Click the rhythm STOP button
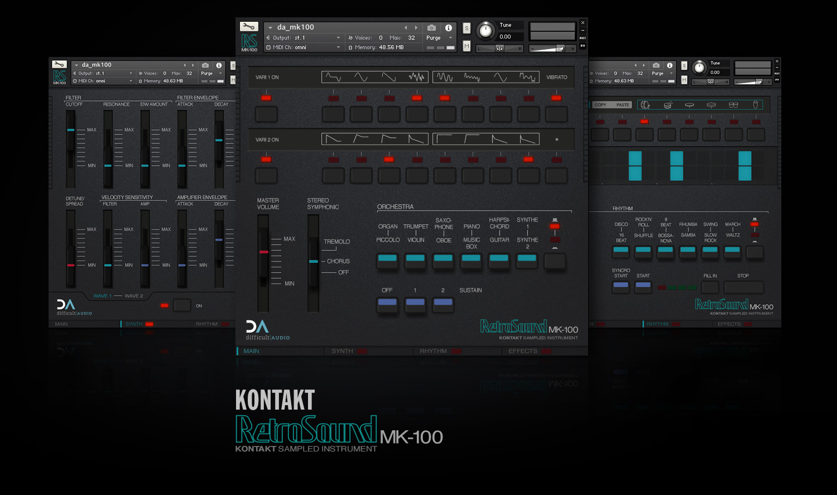This screenshot has width=837, height=495. (x=744, y=287)
